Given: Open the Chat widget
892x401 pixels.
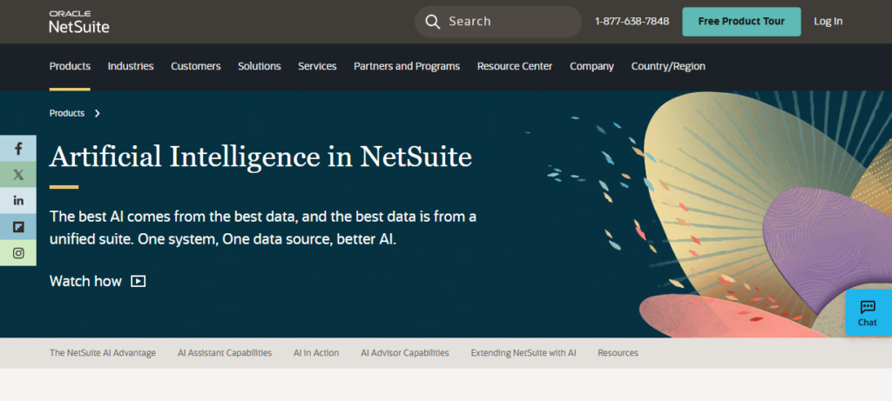Looking at the screenshot, I should 868,313.
